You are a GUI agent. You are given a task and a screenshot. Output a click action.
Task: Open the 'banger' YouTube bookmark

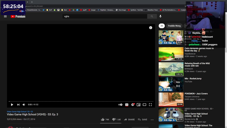click(92, 10)
